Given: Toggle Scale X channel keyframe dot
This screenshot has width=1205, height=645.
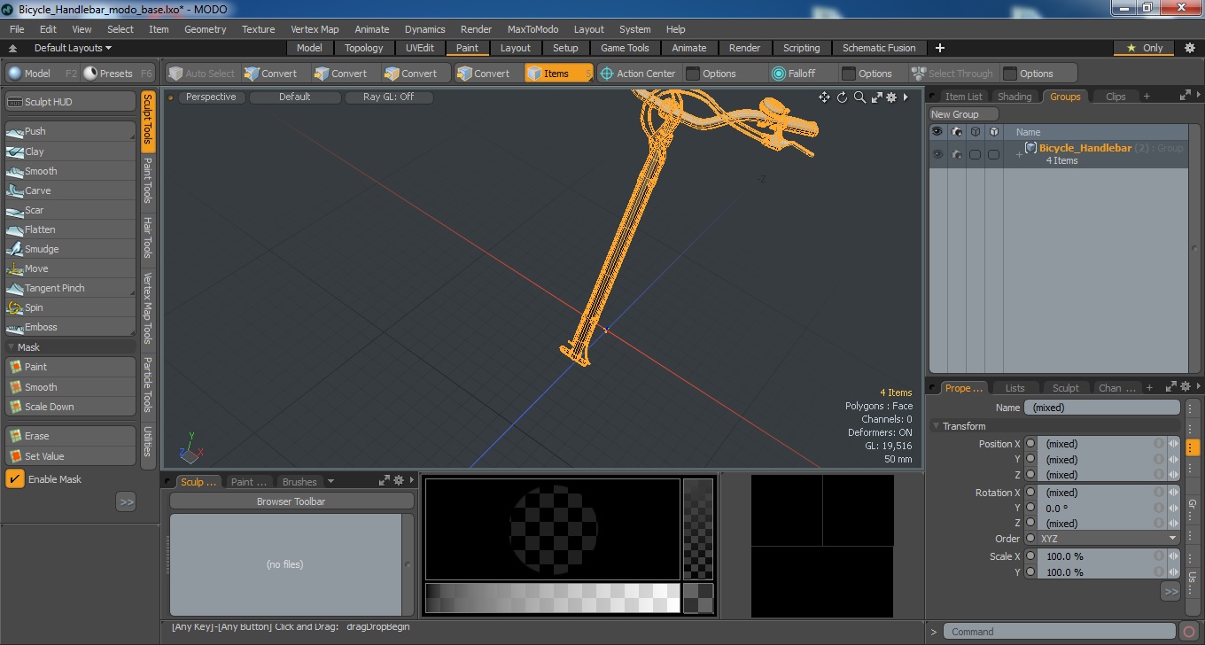Looking at the screenshot, I should click(1030, 556).
